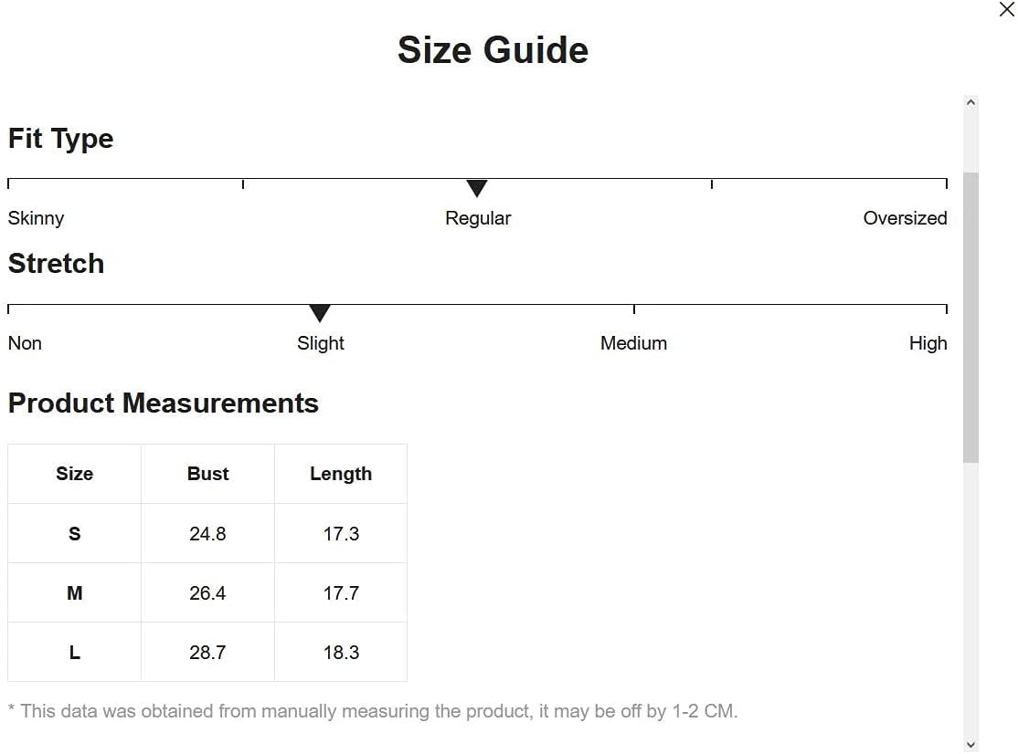The width and height of the screenshot is (1018, 754).
Task: Click the 17.3 length measurement cell
Action: click(x=341, y=534)
